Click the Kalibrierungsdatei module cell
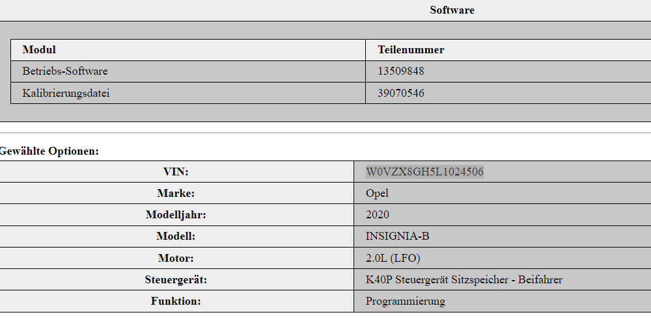 click(188, 93)
